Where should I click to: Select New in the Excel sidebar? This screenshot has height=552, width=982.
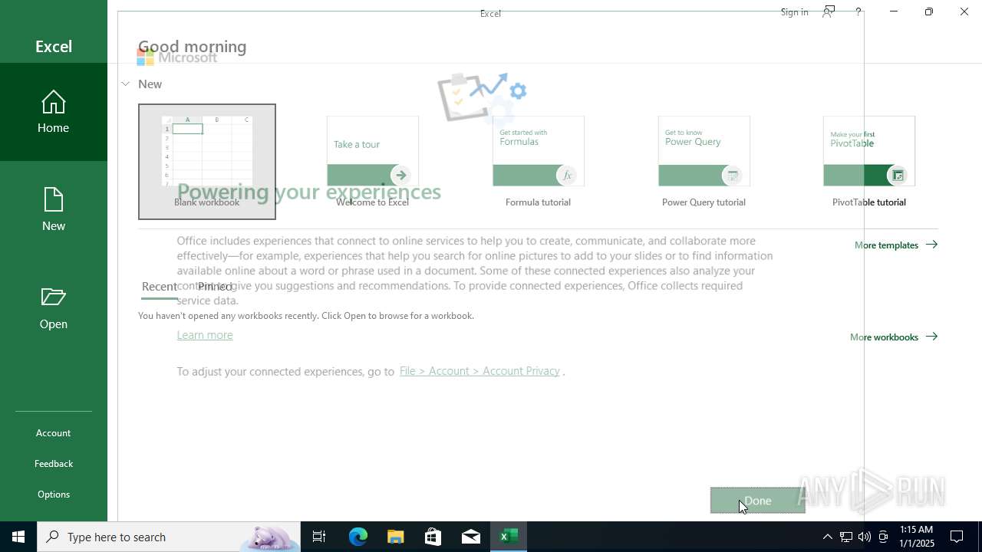[54, 210]
